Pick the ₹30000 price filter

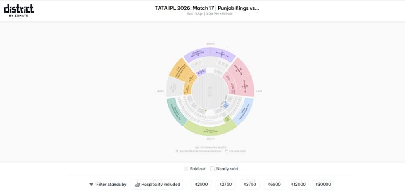click(323, 185)
